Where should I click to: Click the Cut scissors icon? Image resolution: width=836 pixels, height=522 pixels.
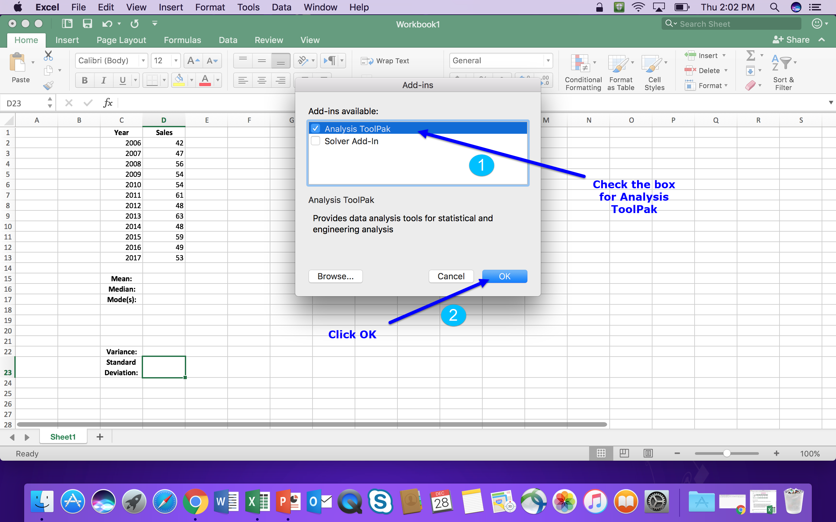tap(48, 55)
